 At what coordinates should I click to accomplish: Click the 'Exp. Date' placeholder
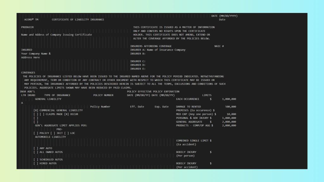click(162, 107)
